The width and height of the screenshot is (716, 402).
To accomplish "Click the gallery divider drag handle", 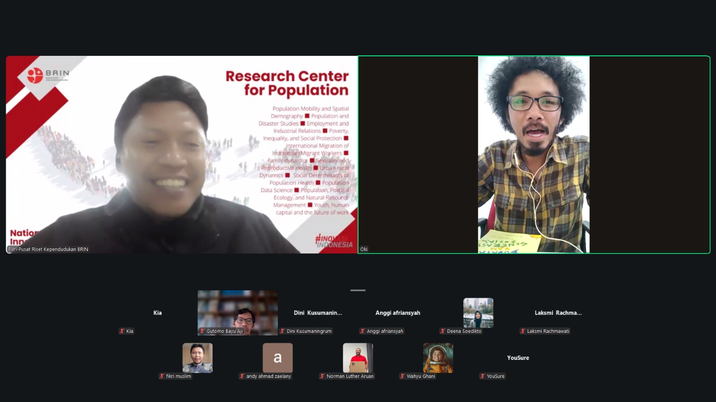I will tap(358, 290).
